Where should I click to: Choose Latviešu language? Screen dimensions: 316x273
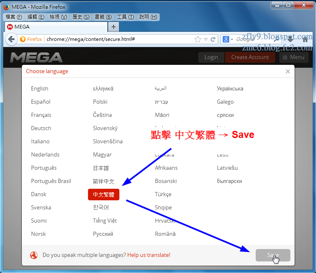point(227,168)
